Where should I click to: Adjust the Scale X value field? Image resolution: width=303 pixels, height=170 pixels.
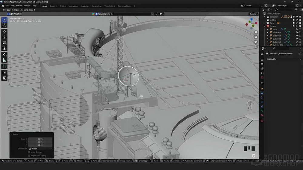click(x=40, y=139)
